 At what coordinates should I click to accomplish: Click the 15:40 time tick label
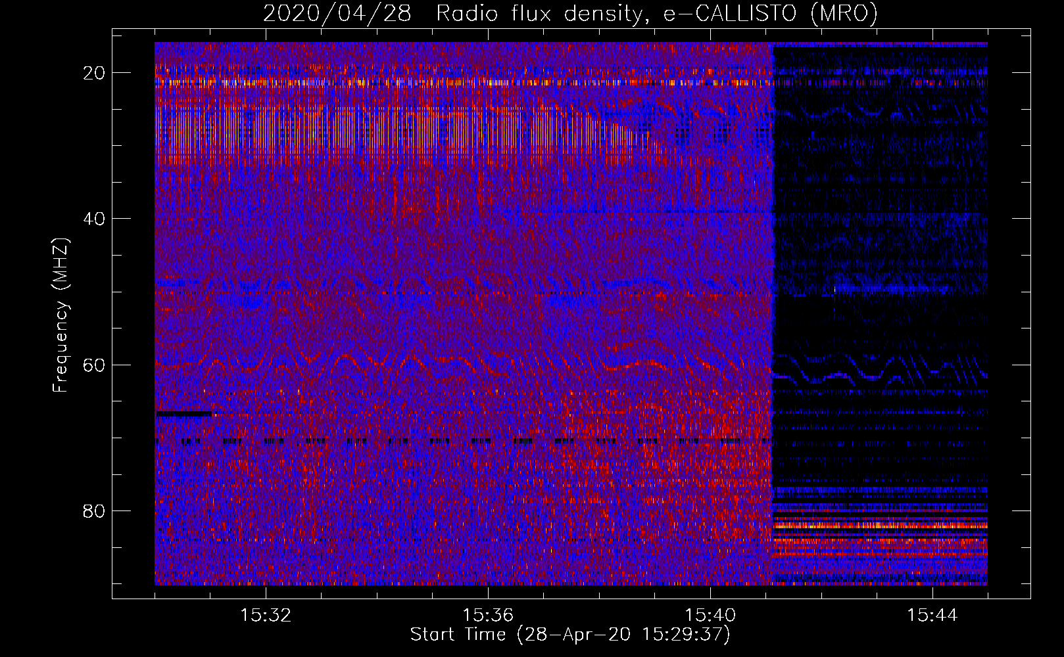point(710,616)
